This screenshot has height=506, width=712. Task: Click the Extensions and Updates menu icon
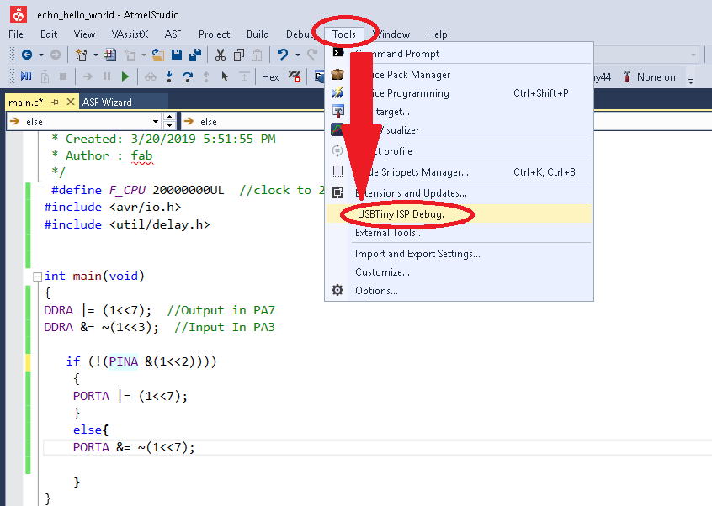coord(337,192)
